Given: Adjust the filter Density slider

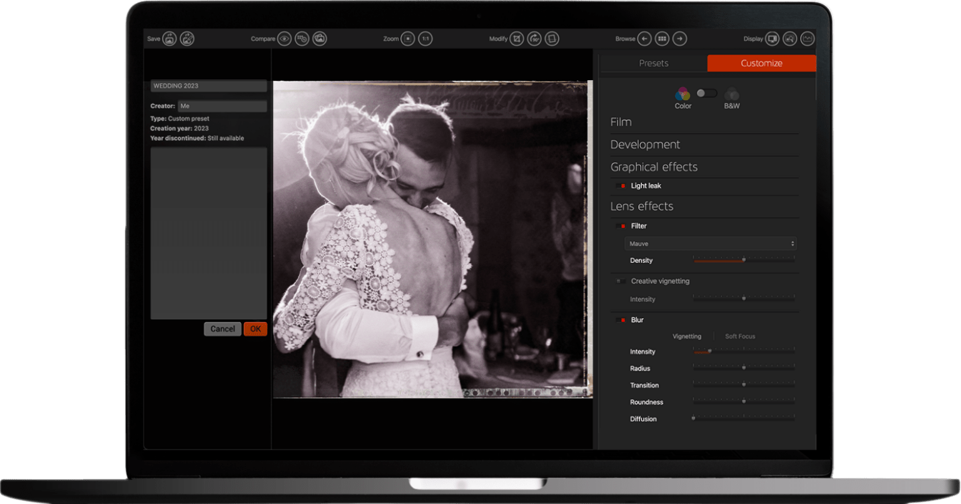Looking at the screenshot, I should (743, 259).
